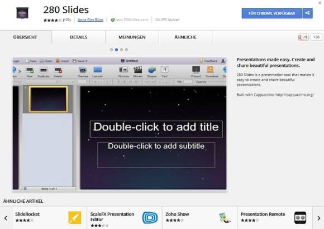The image size is (324, 229).
Task: Go to previous similar items
Action: click(6, 218)
